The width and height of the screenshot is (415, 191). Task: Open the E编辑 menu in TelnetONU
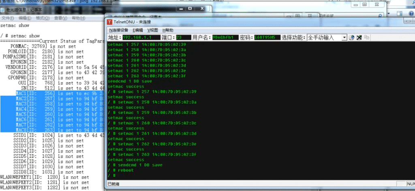pos(138,30)
